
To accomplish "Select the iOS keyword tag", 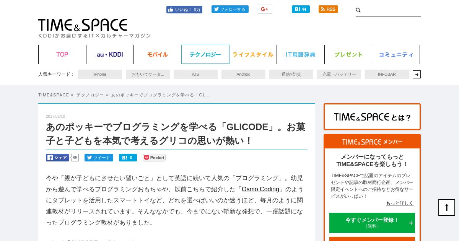I will (x=195, y=74).
